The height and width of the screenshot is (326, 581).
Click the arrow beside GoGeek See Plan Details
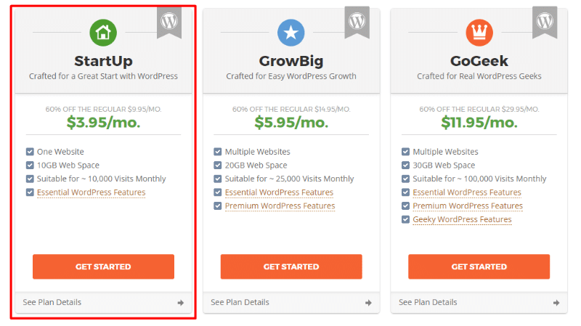(x=556, y=303)
